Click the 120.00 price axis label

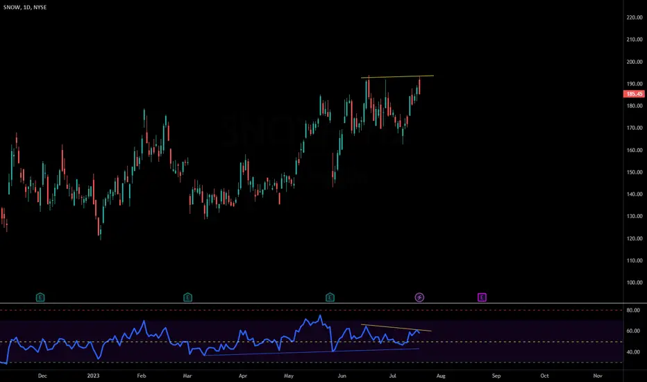(635, 239)
